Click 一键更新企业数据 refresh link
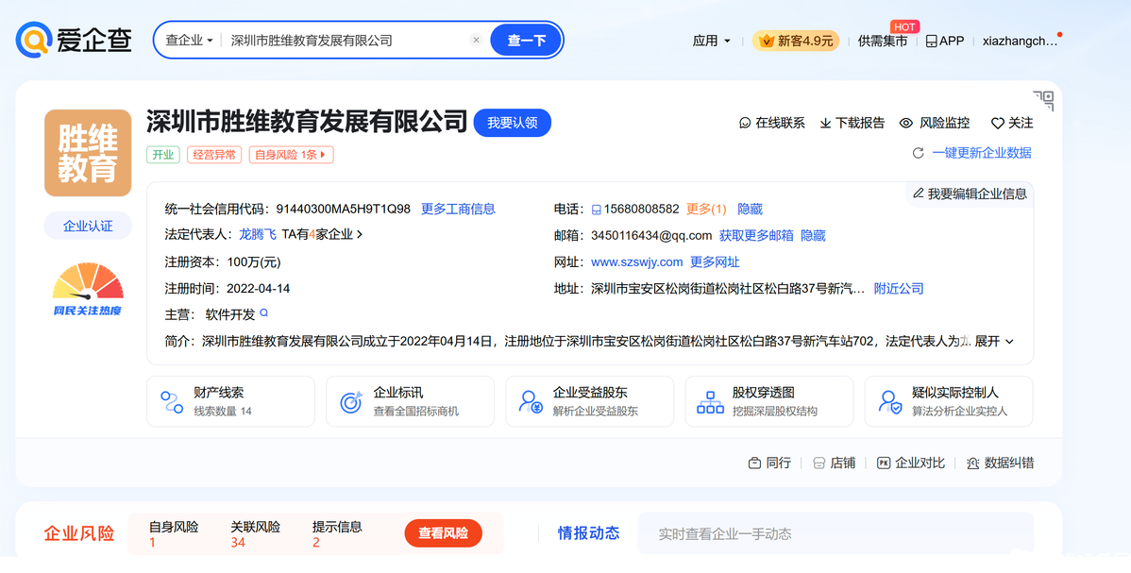This screenshot has width=1131, height=573. (971, 153)
